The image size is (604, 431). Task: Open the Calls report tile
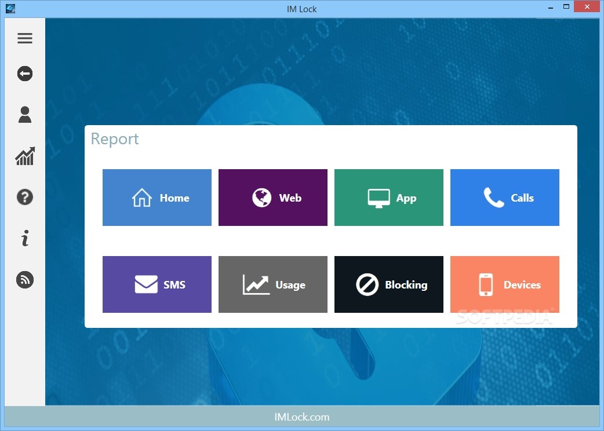pyautogui.click(x=505, y=198)
